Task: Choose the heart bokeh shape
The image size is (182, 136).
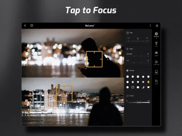Action: click(148, 87)
